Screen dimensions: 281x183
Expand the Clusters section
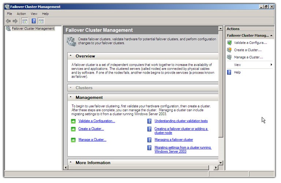pyautogui.click(x=71, y=87)
